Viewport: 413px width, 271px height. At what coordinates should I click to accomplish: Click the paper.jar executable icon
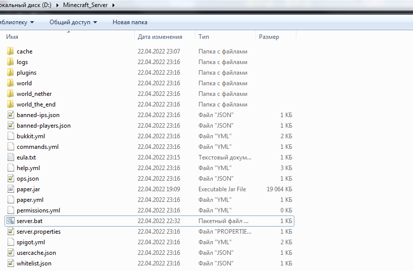[x=11, y=189]
